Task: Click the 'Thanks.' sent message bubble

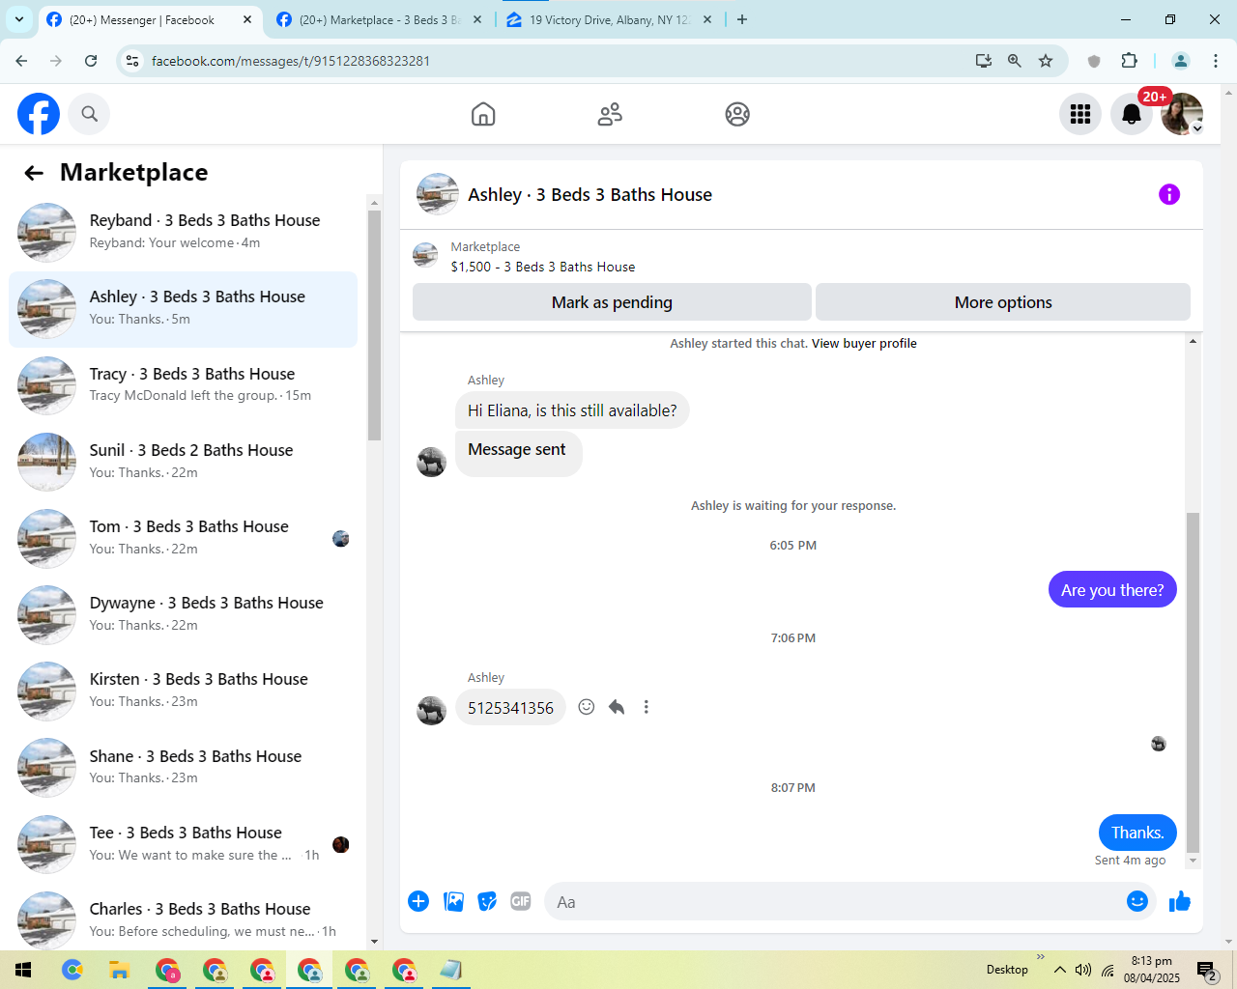Action: [x=1137, y=833]
